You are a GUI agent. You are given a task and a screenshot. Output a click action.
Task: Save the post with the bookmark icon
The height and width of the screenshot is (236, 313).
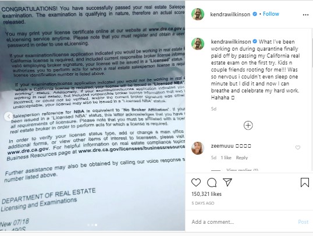(x=305, y=183)
